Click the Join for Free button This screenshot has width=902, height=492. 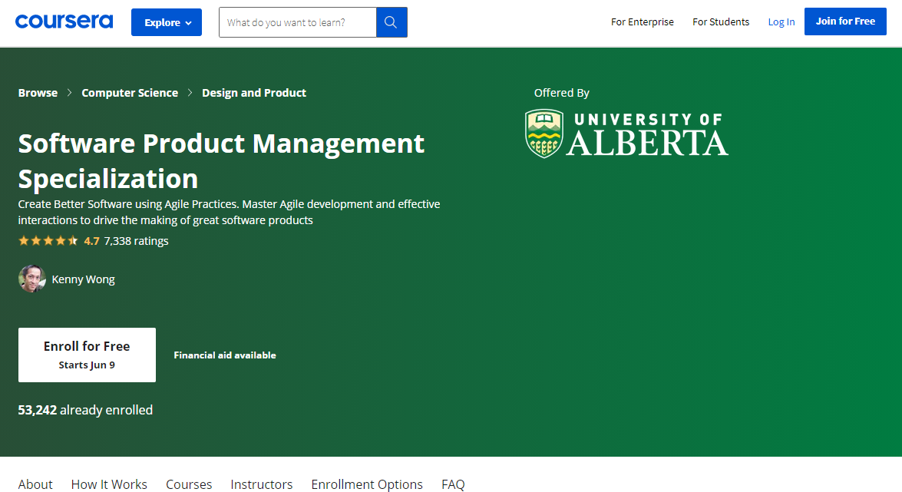click(x=845, y=21)
